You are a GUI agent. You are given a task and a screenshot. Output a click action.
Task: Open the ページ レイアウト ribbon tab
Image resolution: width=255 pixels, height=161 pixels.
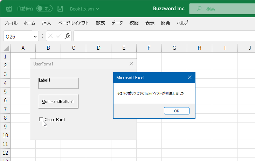click(73, 23)
